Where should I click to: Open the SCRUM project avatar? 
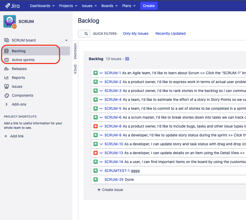pos(10,21)
